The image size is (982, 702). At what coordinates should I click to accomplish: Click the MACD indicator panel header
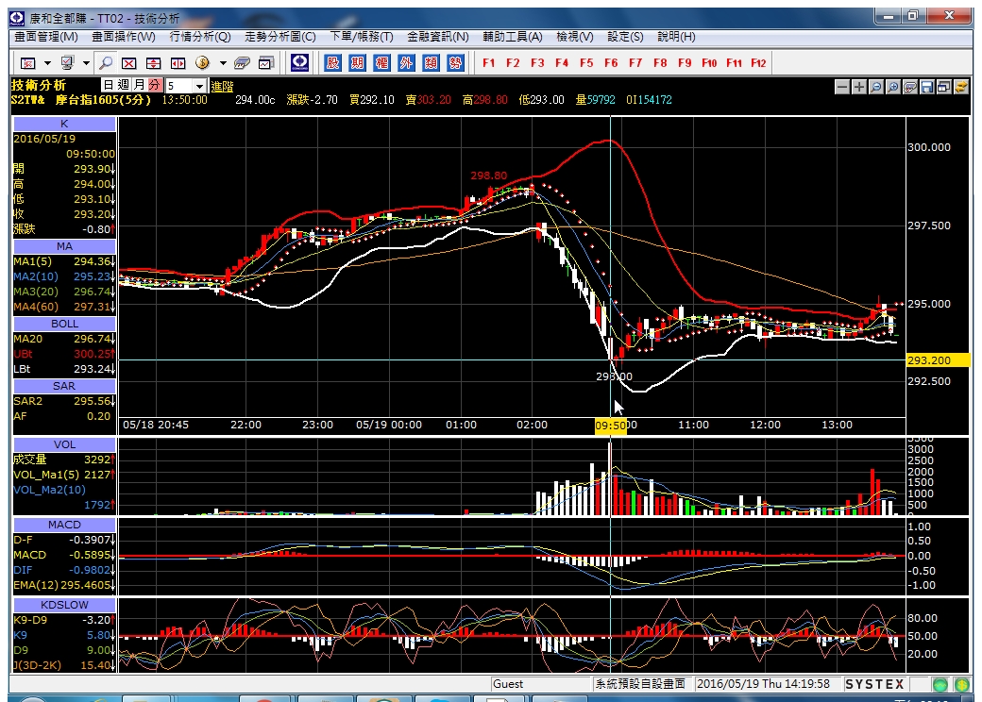coord(64,525)
